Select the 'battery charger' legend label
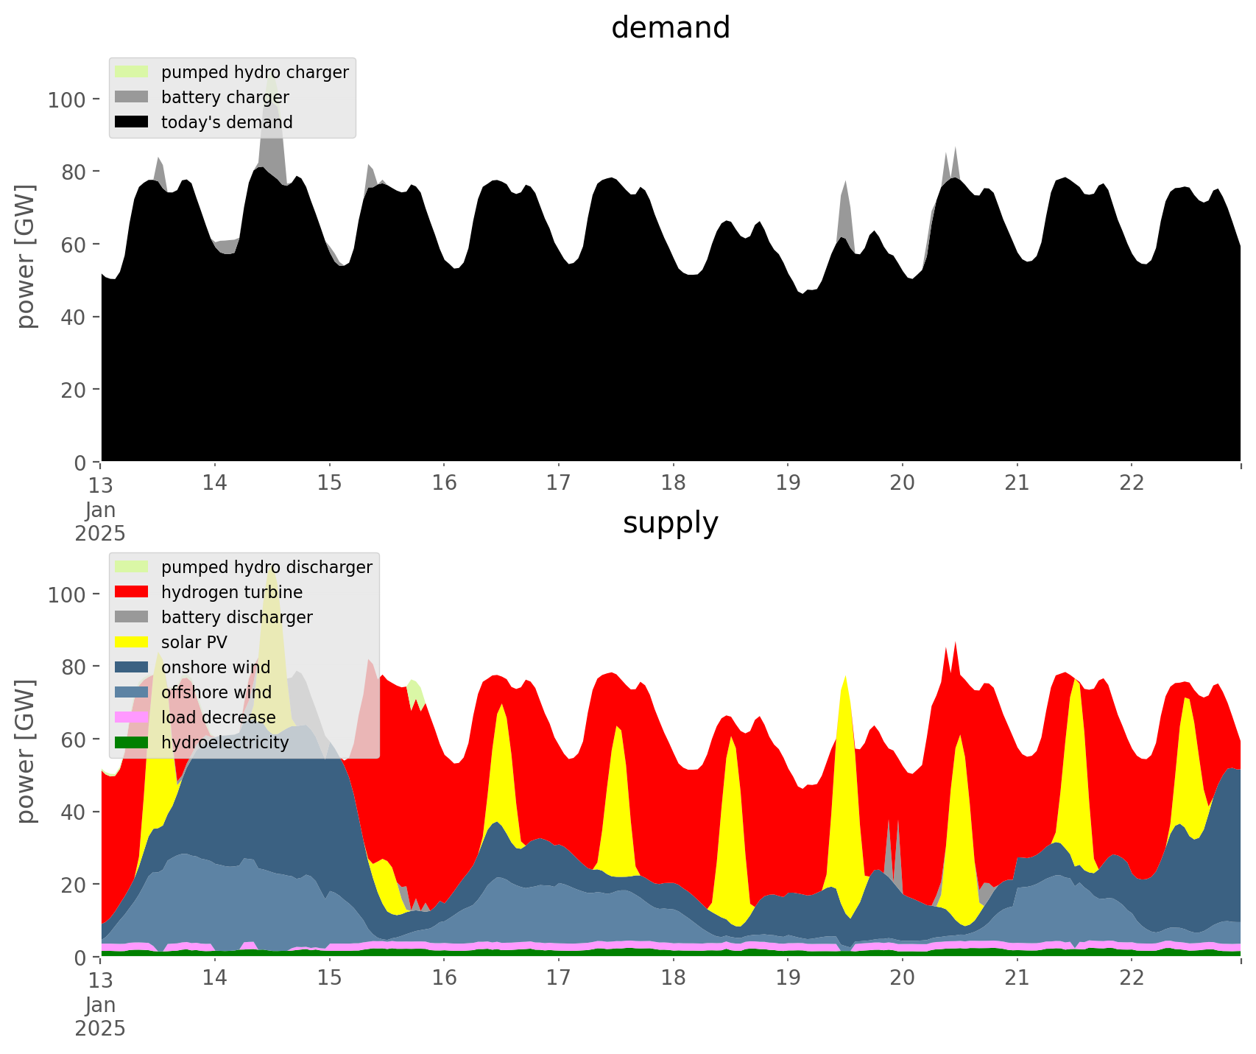The width and height of the screenshot is (1256, 1054). (225, 98)
